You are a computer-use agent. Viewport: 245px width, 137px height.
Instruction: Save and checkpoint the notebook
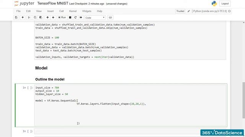(x=16, y=18)
